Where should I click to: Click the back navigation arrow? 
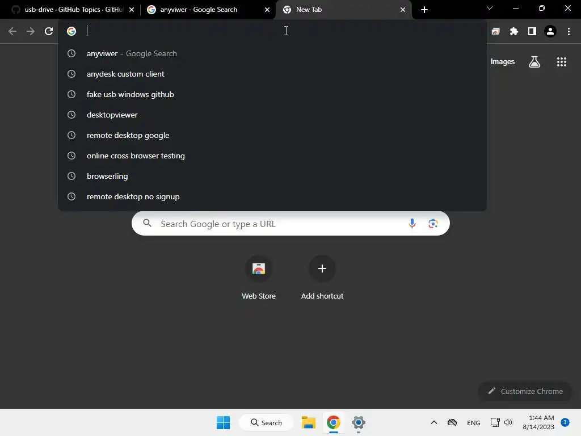click(12, 31)
